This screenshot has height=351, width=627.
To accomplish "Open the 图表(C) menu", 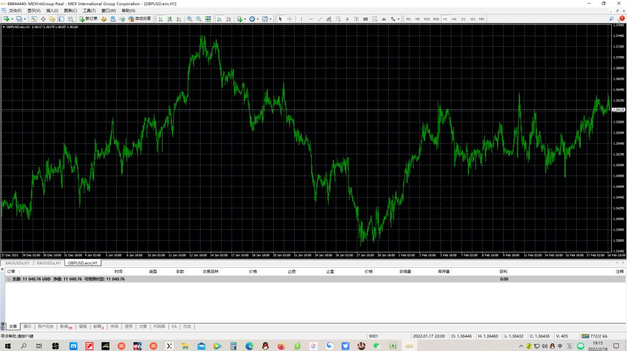I will tap(70, 11).
